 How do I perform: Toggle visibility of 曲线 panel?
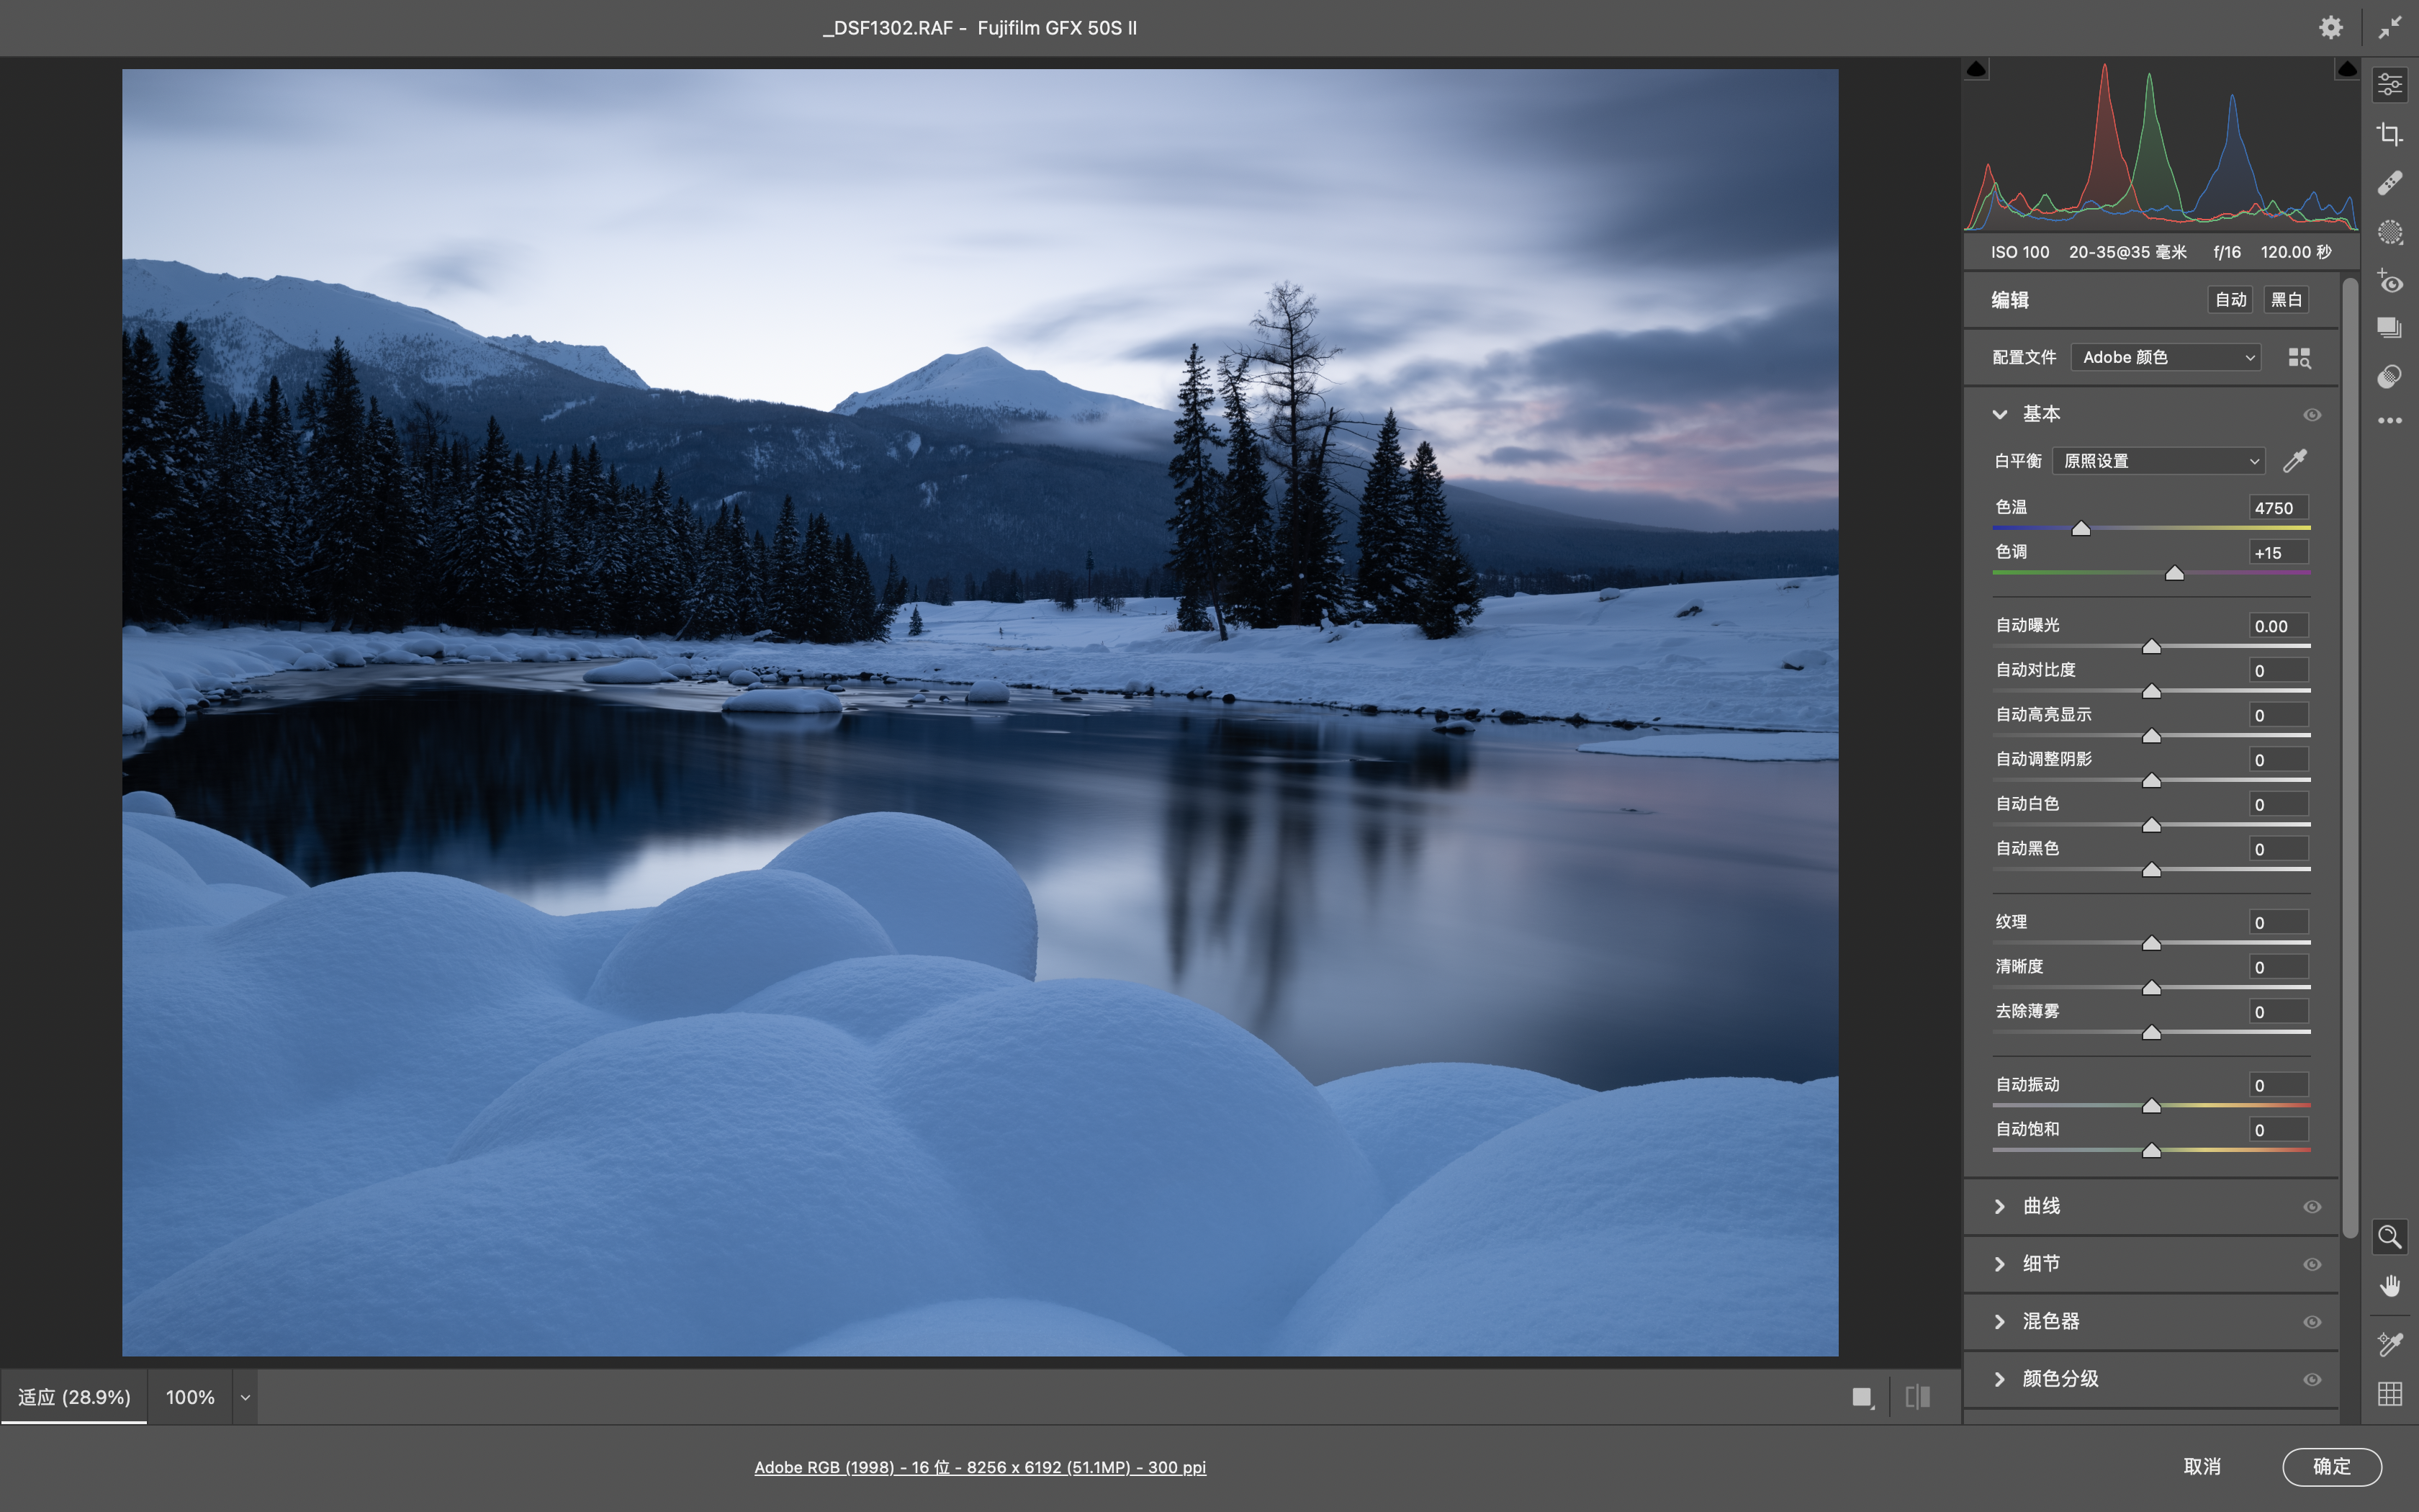point(2312,1207)
